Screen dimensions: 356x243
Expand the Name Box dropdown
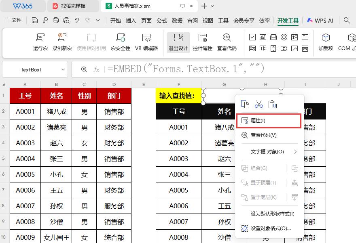point(63,69)
